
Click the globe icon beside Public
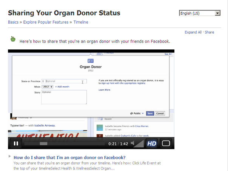[131, 113]
